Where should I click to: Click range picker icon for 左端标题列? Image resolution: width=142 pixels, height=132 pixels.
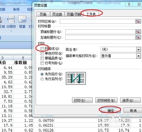(x=138, y=37)
